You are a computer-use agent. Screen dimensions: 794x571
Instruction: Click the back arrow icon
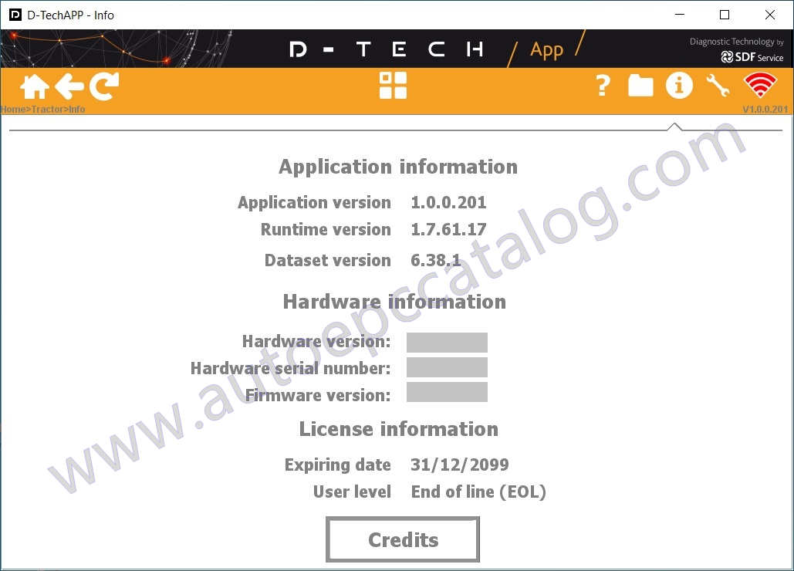(x=69, y=86)
